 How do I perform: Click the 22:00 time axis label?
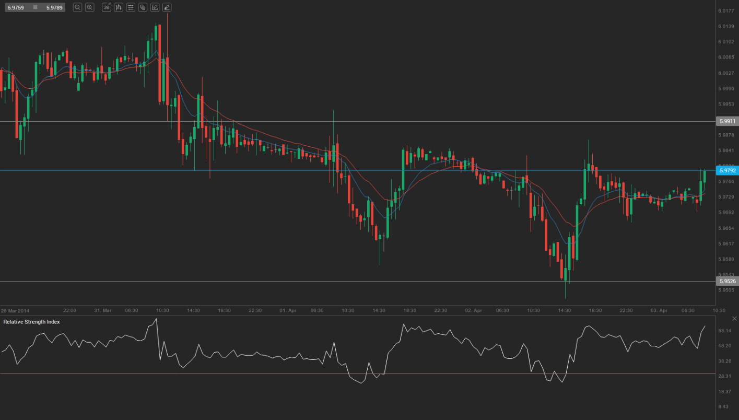click(69, 310)
